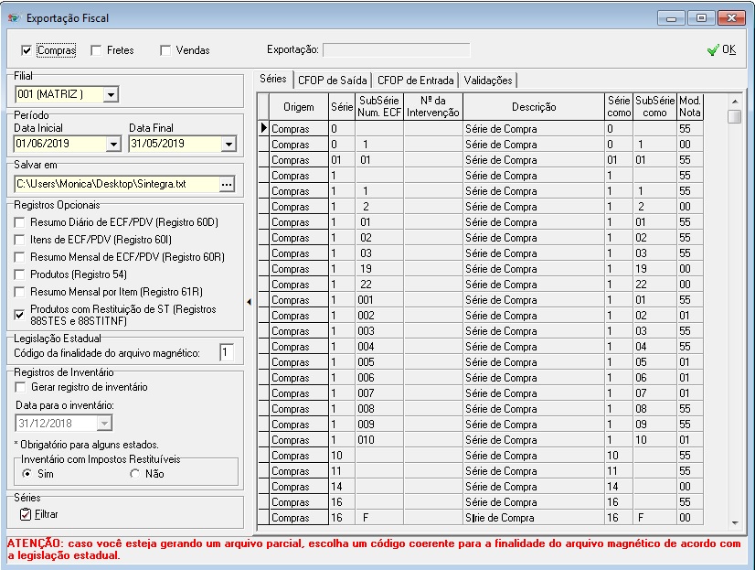Click the browse ellipsis button for save path
This screenshot has height=570, width=755.
228,185
